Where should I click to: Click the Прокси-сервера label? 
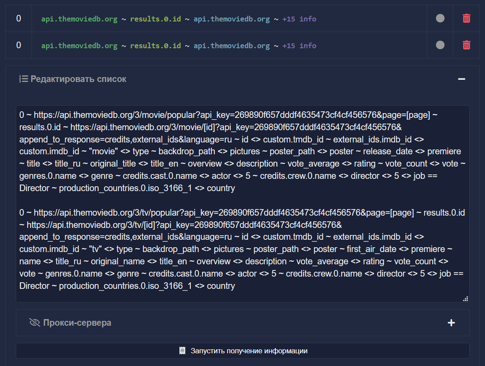(x=77, y=323)
